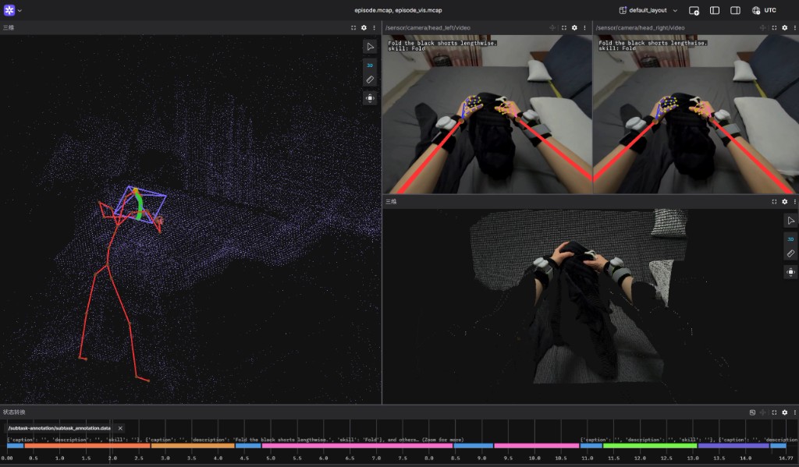Toggle the right sidebar
This screenshot has height=467, width=799.
735,10
